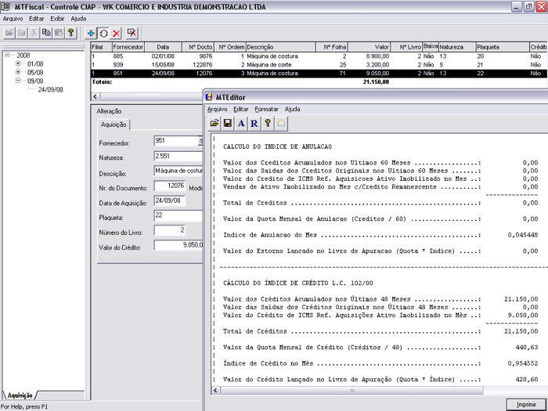Click the copy icon in main toolbar

(46, 33)
